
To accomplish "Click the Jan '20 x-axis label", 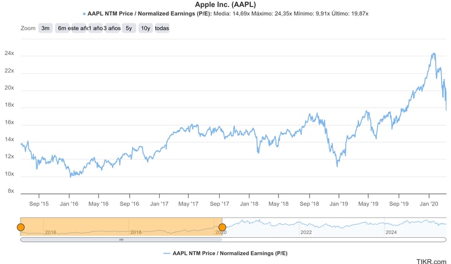I will coord(429,204).
